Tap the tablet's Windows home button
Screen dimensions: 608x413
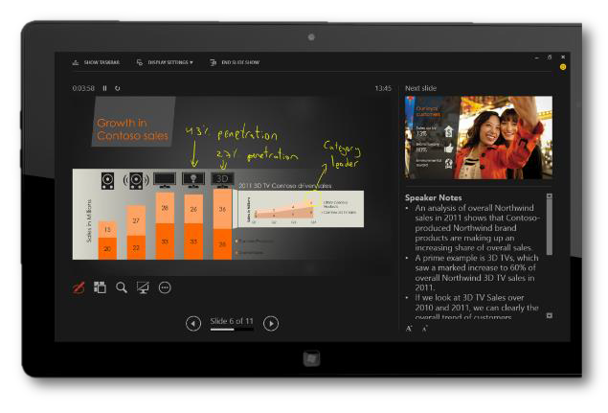(312, 358)
